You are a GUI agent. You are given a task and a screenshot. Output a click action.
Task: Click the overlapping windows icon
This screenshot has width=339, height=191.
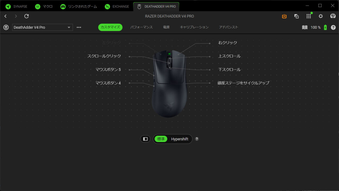[x=296, y=16]
